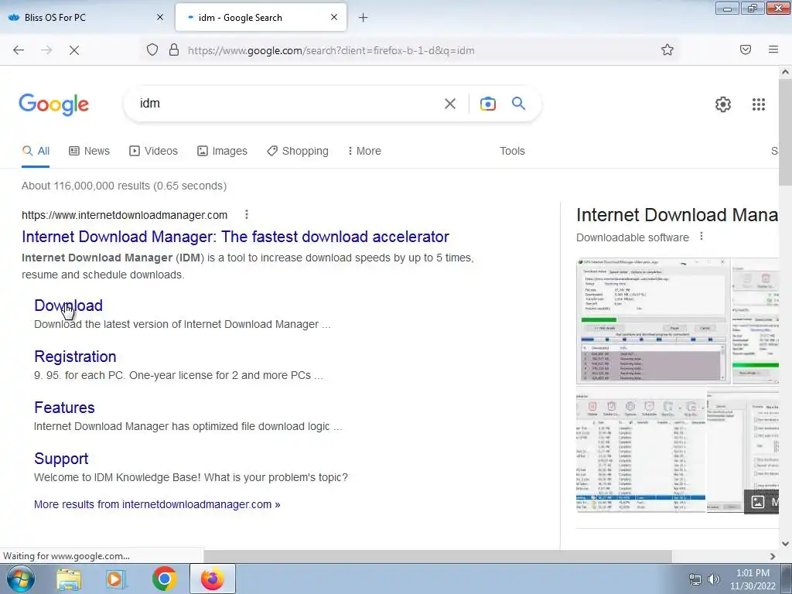Open Google settings gear

tap(723, 104)
